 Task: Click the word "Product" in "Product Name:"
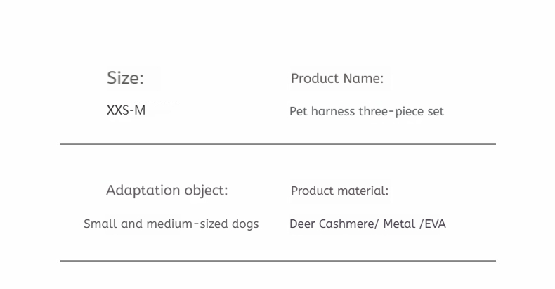(315, 78)
